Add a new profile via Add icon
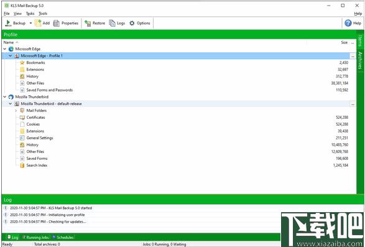The height and width of the screenshot is (247, 365). pos(38,23)
